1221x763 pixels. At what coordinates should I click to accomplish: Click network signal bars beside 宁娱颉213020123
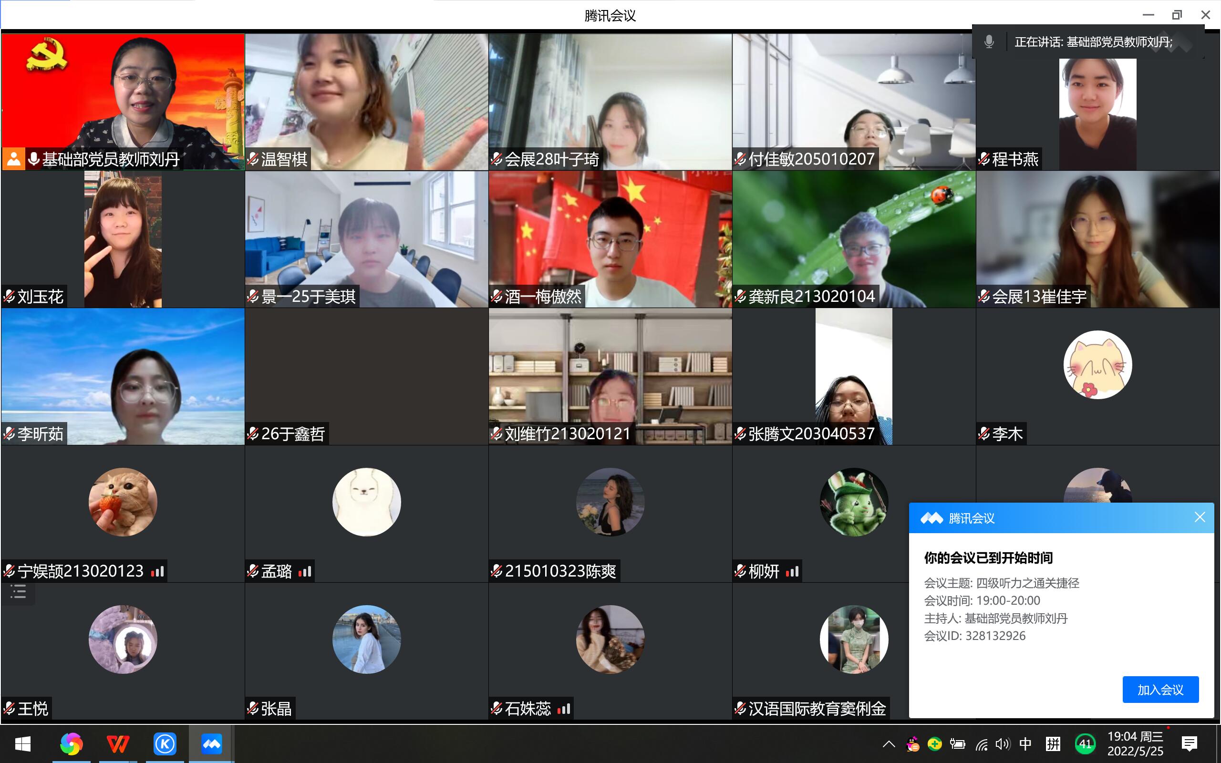(x=157, y=572)
